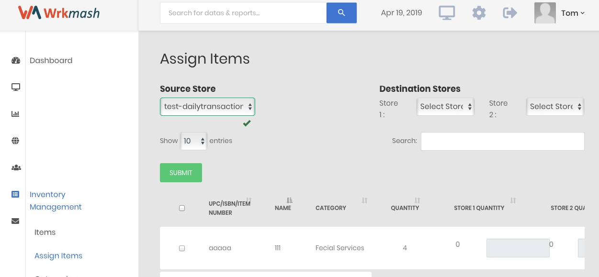Check the row checkbox for item aaaaa

[182, 248]
